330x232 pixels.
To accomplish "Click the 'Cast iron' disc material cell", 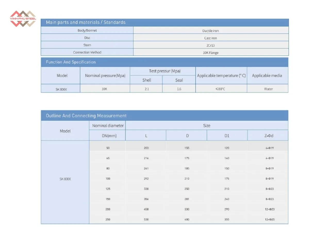I will click(x=210, y=38).
